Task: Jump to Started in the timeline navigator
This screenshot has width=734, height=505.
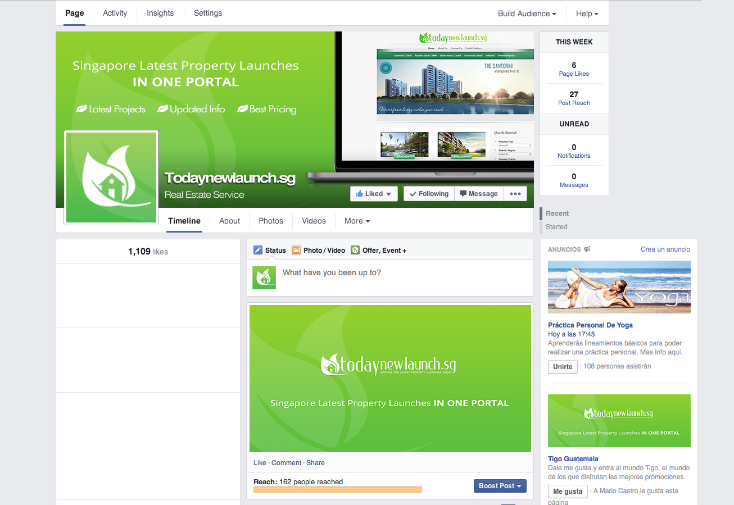Action: coord(556,227)
